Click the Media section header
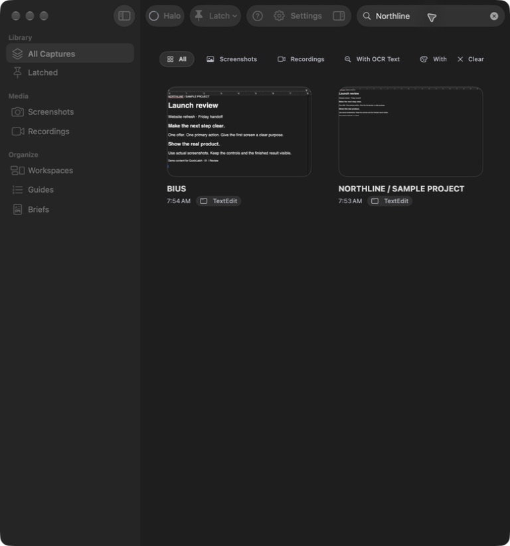This screenshot has height=546, width=510. click(x=19, y=96)
